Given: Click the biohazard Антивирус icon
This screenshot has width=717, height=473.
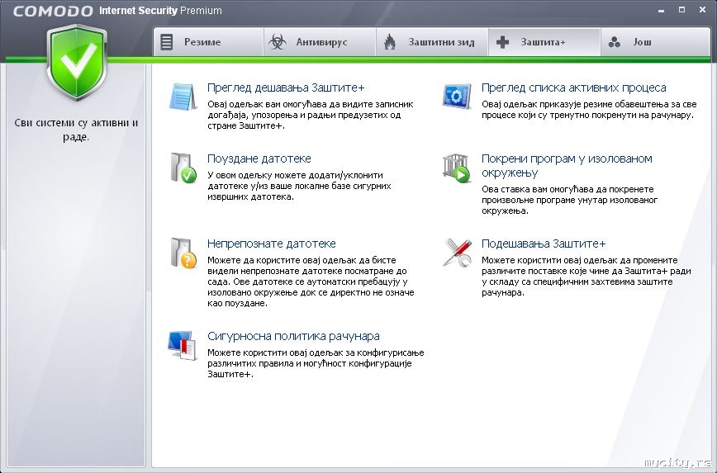Looking at the screenshot, I should (277, 42).
